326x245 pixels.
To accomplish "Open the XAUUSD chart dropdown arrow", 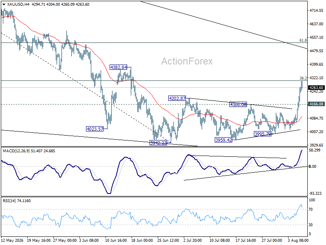I will click(x=4, y=4).
